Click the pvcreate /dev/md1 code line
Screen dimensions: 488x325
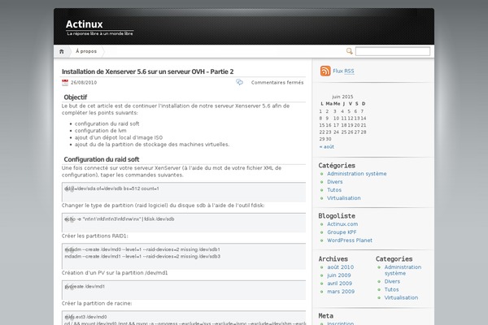tap(85, 287)
